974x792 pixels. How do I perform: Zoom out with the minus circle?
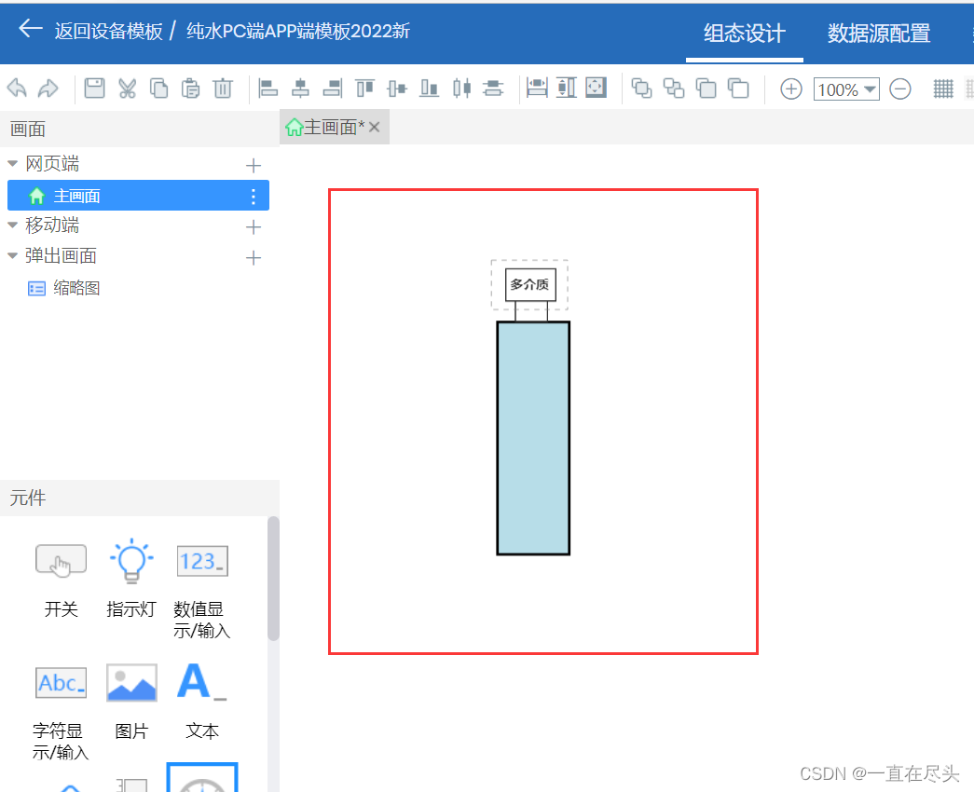pos(900,89)
